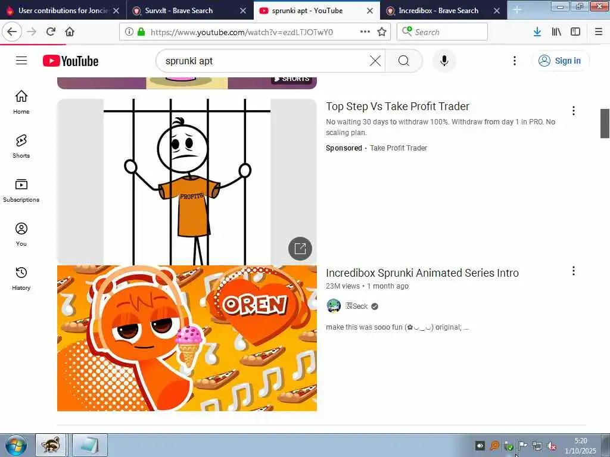Go to the browser home page icon

click(x=70, y=32)
